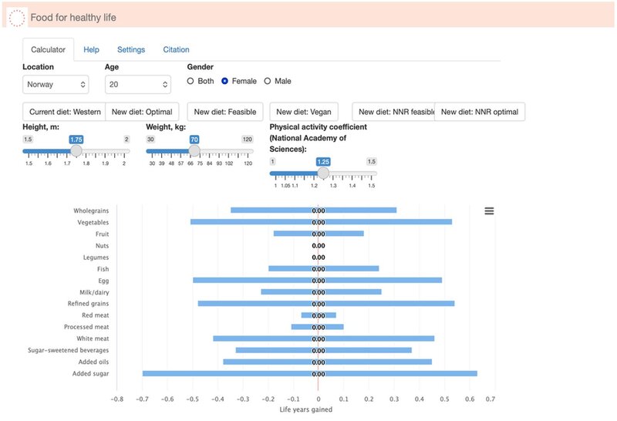The image size is (617, 421).
Task: Open the Settings tab
Action: [131, 49]
